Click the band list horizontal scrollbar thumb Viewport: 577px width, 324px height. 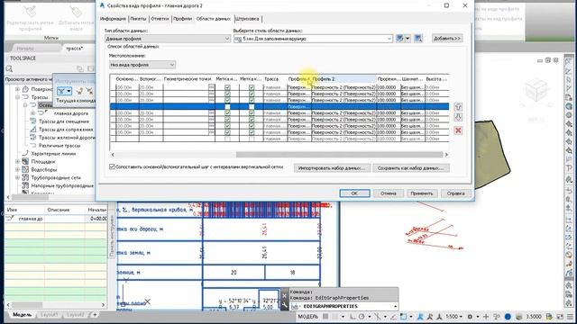coord(339,155)
